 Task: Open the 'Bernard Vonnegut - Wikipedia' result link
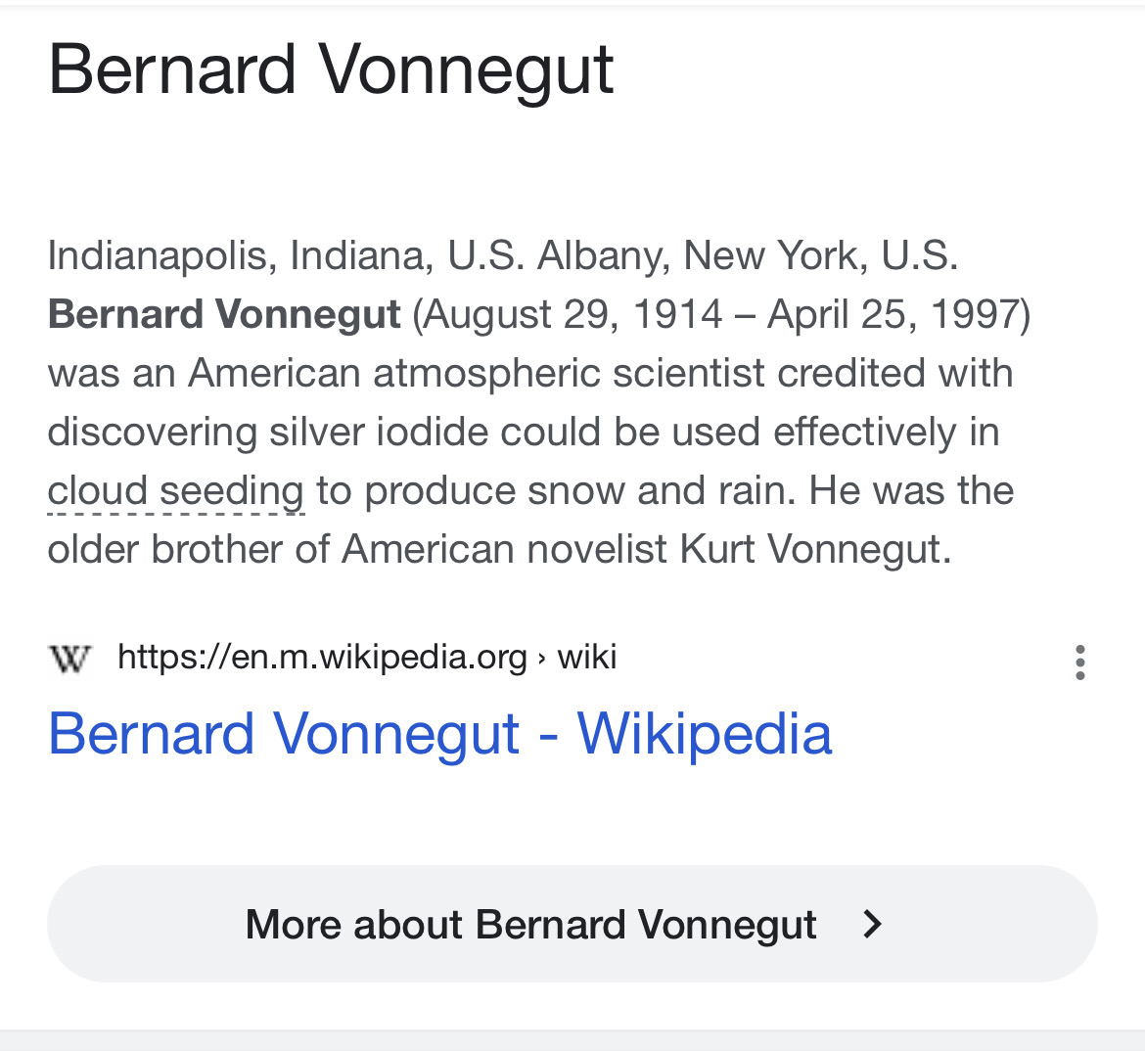pyautogui.click(x=439, y=734)
